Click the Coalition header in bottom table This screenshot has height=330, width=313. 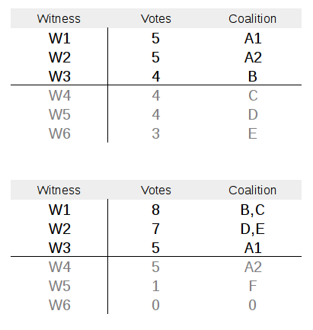tap(253, 191)
